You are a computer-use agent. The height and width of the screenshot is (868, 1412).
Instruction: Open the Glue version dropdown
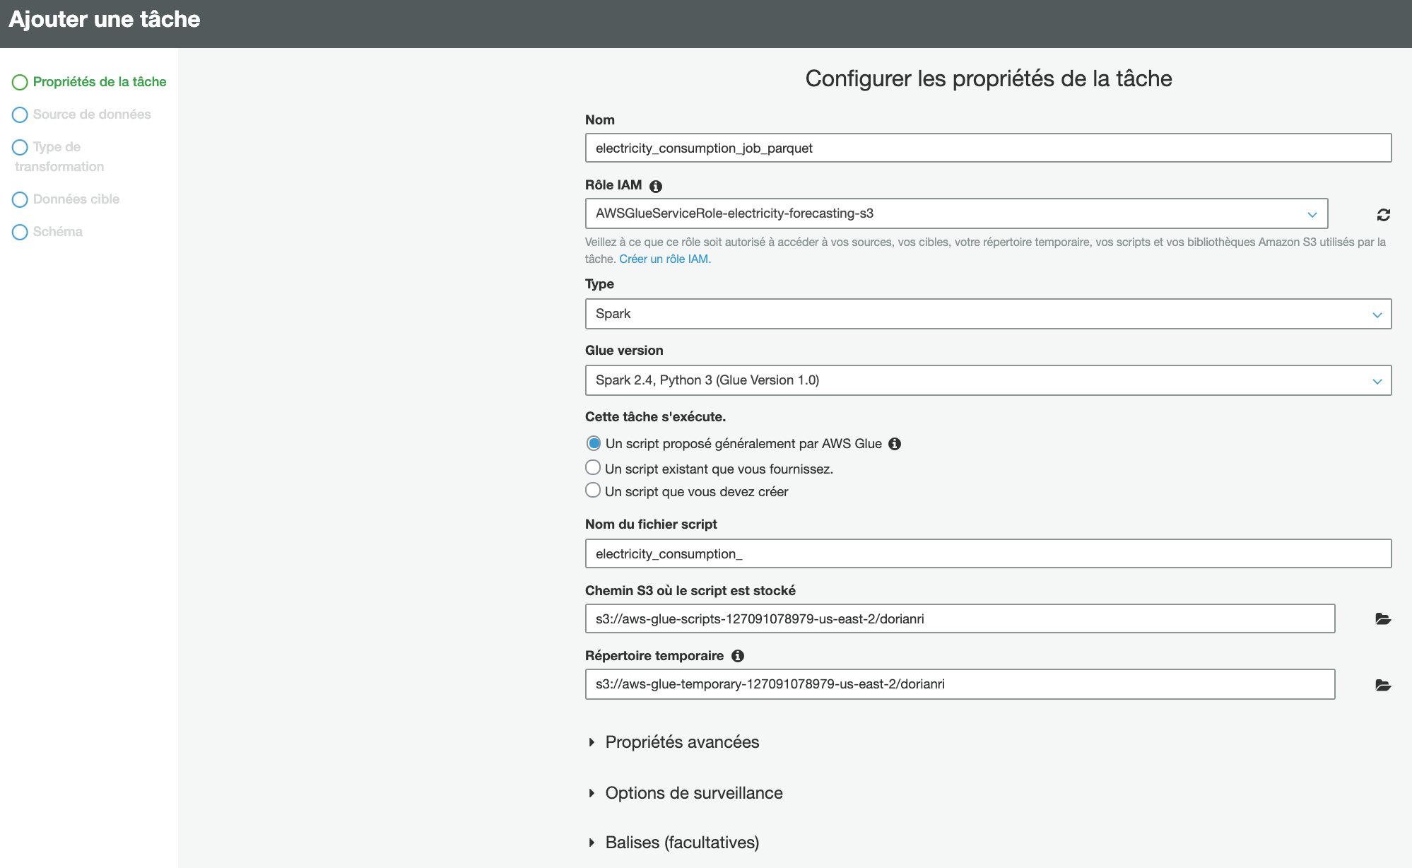[x=988, y=380]
